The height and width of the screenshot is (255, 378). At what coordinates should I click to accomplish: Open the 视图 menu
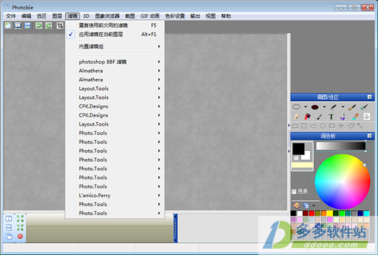click(x=210, y=16)
